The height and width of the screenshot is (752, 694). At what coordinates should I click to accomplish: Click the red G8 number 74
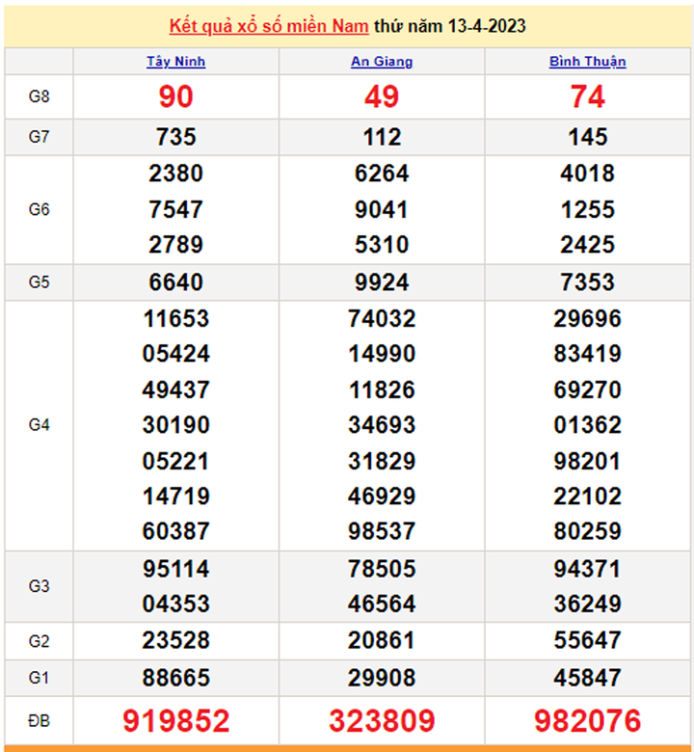click(x=587, y=96)
